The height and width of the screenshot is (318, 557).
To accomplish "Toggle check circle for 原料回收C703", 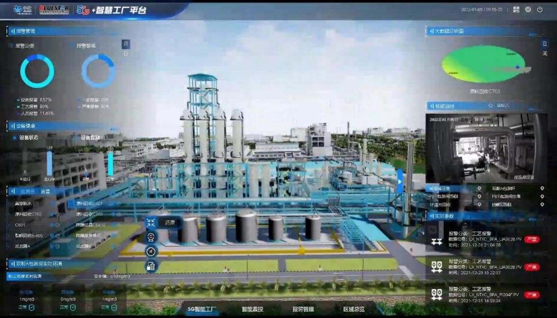I will coord(118,214).
